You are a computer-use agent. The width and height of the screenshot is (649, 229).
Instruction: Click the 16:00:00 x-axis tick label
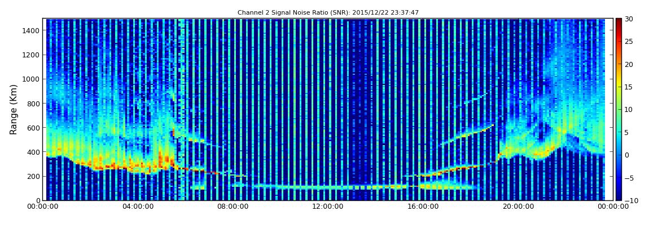pos(422,206)
